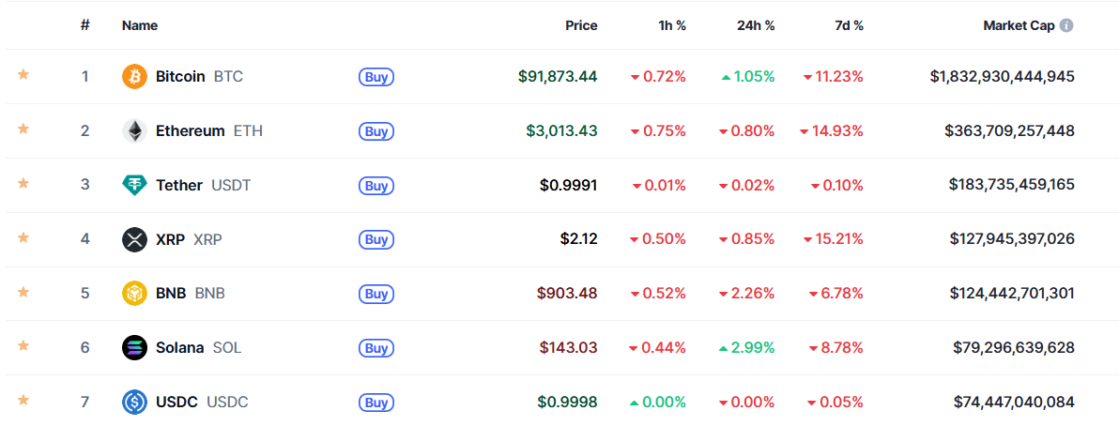Click the XRP black logo icon

pyautogui.click(x=134, y=239)
